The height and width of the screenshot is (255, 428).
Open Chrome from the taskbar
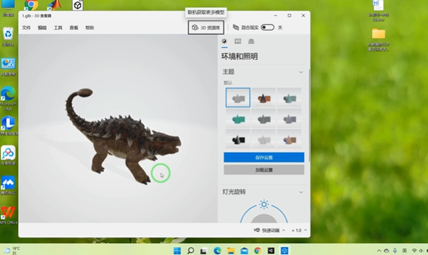point(257,250)
